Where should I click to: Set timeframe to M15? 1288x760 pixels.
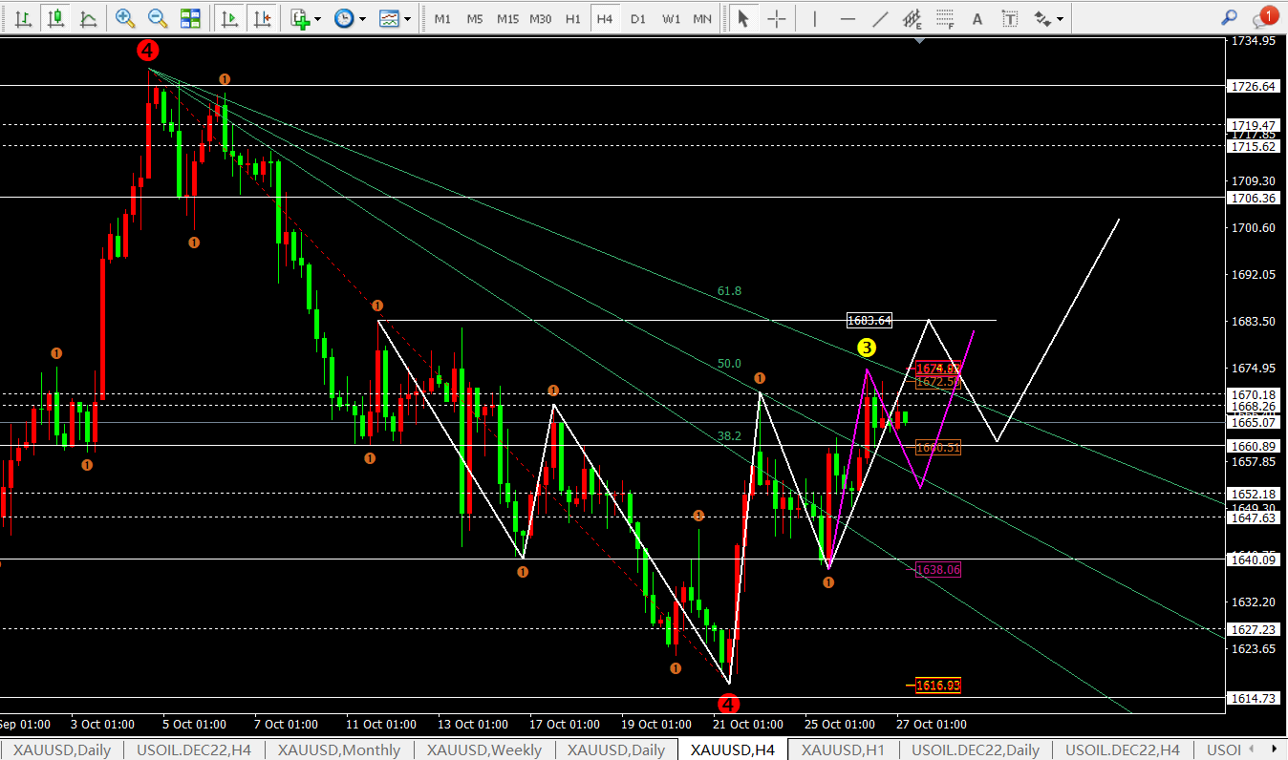[507, 18]
